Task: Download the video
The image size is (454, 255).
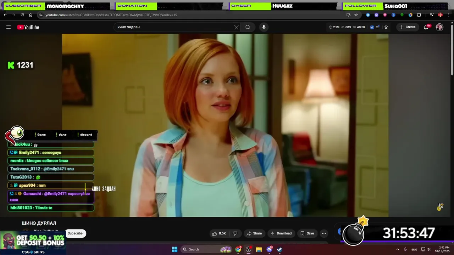Action: point(281,233)
